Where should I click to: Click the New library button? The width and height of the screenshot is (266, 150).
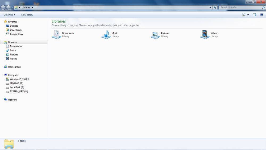tap(27, 15)
